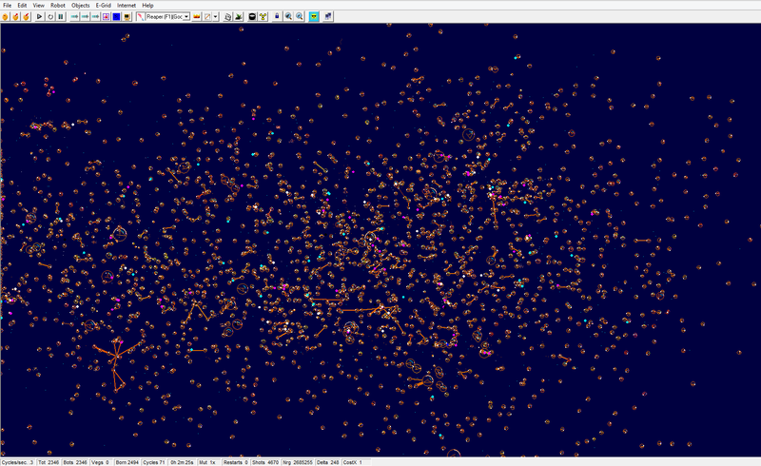
Task: Click the yellow monitor toolbar icon
Action: (x=127, y=16)
